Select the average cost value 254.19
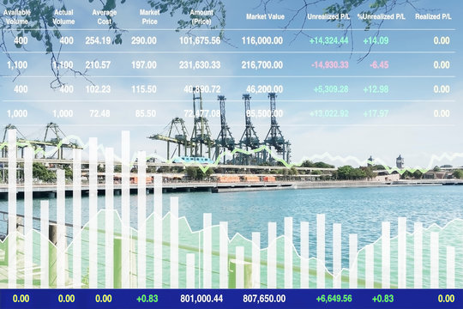 98,40
